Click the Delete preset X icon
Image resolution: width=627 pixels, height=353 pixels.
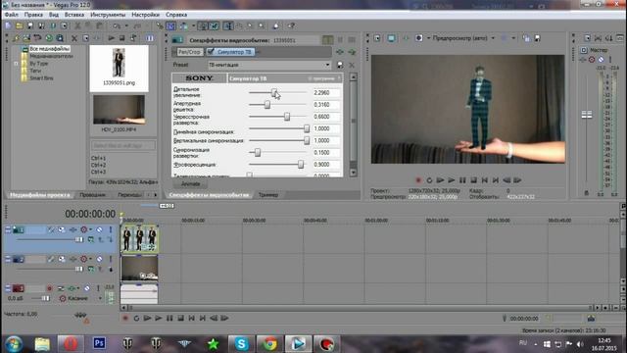(352, 65)
